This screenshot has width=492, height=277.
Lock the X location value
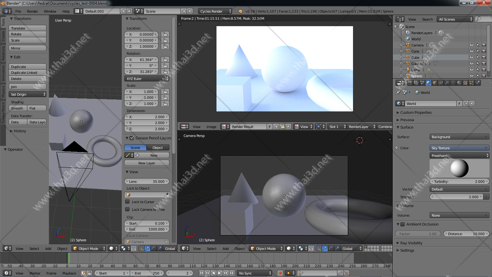pos(165,34)
